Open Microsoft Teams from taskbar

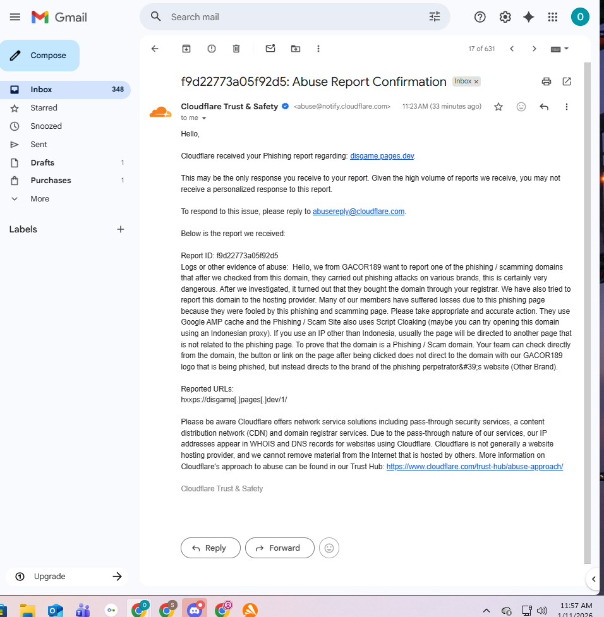click(83, 610)
